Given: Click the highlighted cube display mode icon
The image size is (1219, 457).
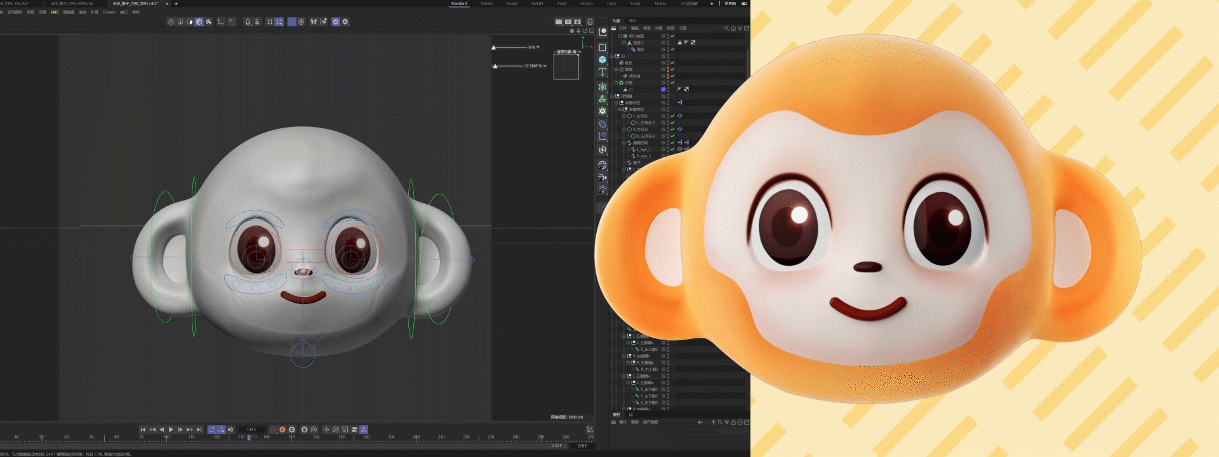Looking at the screenshot, I should [x=199, y=22].
